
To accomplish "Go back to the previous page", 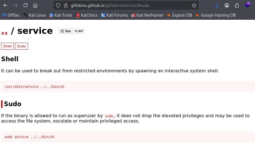I will (6, 5).
